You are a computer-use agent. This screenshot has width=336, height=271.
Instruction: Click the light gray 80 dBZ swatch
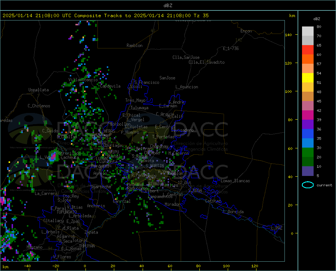click(308, 31)
